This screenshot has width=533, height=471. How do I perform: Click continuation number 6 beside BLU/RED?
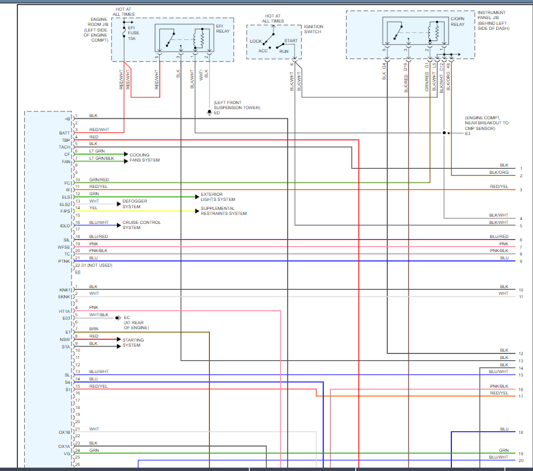pos(521,240)
